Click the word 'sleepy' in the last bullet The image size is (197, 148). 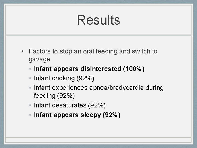(x=91, y=115)
